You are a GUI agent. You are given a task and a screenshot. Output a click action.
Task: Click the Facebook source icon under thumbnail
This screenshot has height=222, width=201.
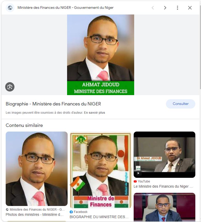click(x=71, y=212)
